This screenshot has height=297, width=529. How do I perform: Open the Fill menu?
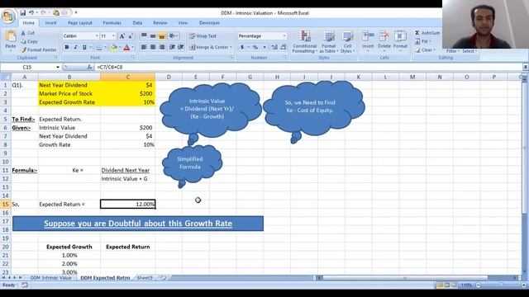click(423, 41)
